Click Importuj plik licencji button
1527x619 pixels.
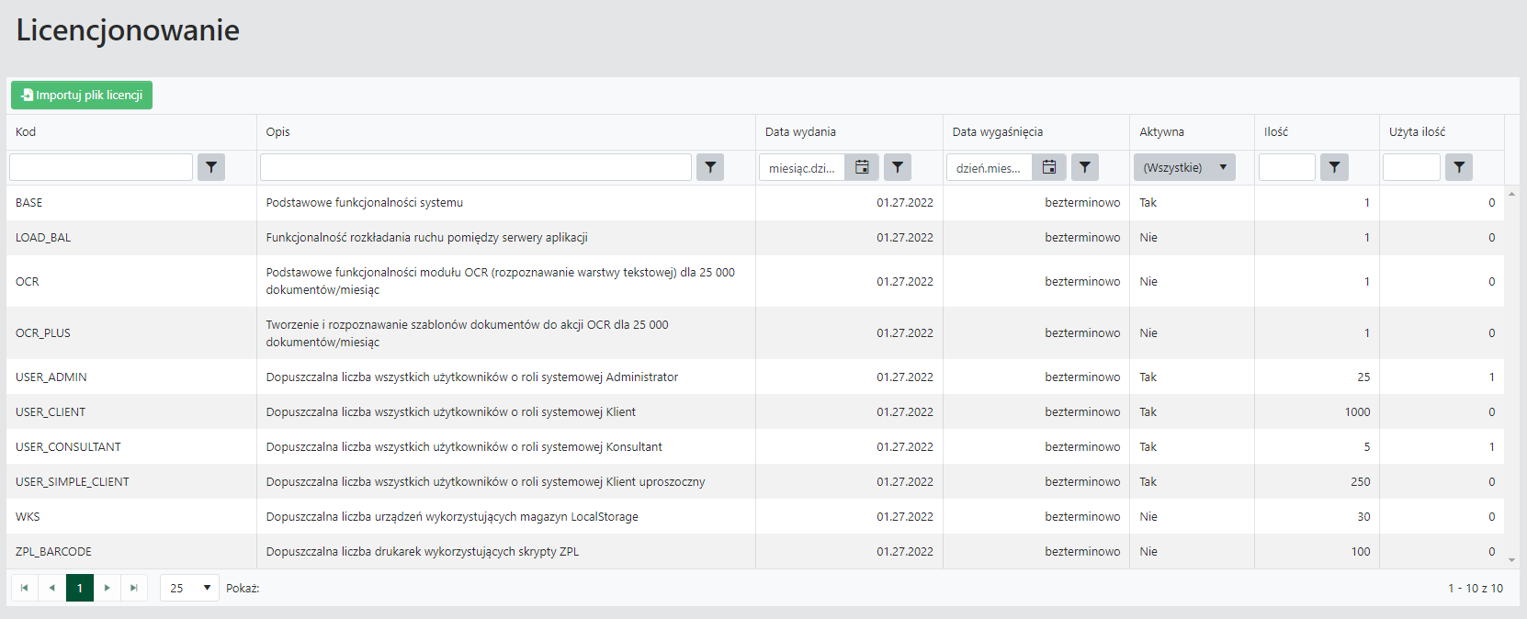82,96
